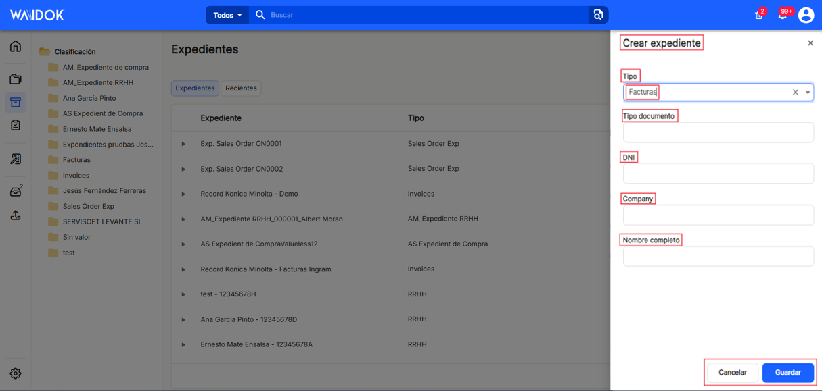Open AS Expedient de Compra folder

tap(95, 114)
